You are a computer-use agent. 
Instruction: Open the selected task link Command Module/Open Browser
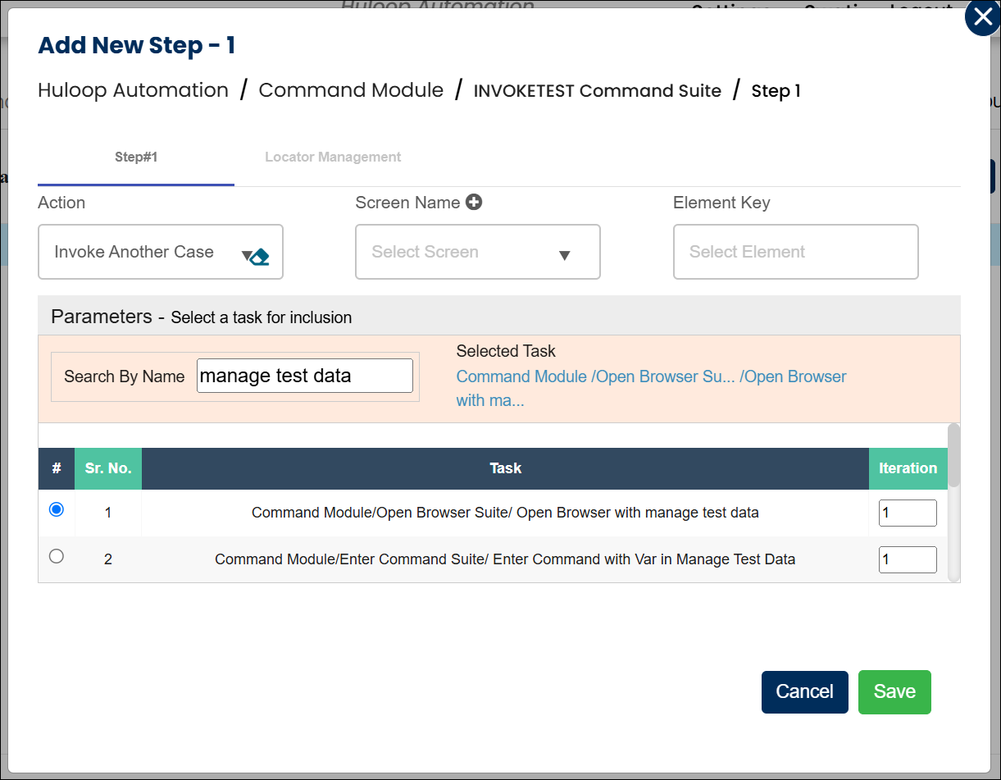tap(651, 377)
